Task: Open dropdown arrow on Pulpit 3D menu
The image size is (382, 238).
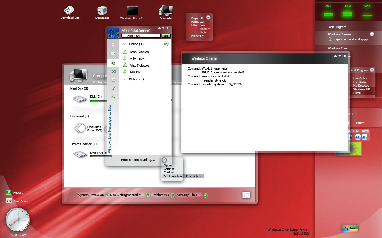Action: [208, 18]
